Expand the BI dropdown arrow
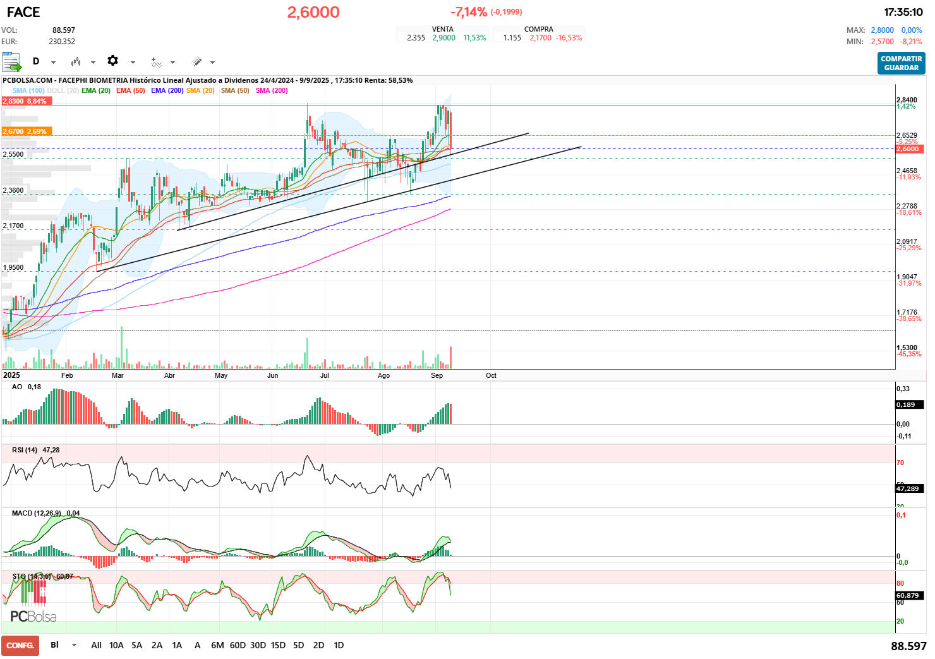This screenshot has width=935, height=659. 74,646
